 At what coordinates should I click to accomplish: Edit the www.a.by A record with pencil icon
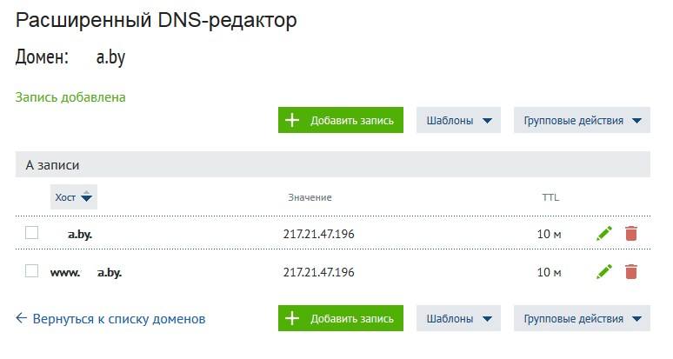pyautogui.click(x=604, y=272)
